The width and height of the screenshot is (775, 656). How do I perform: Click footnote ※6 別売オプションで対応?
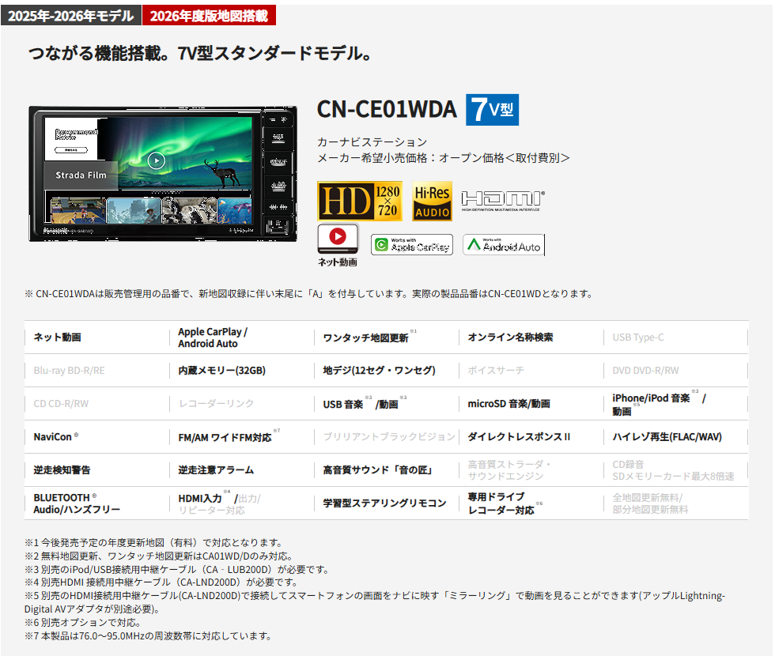84,623
